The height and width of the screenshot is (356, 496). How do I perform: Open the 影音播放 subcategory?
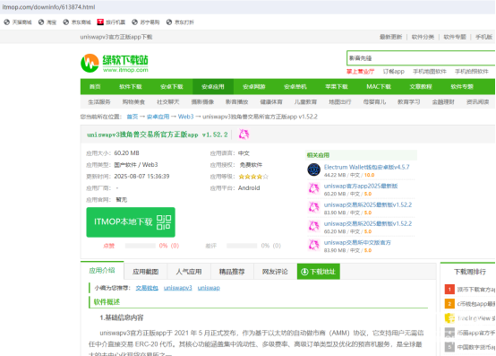(236, 102)
